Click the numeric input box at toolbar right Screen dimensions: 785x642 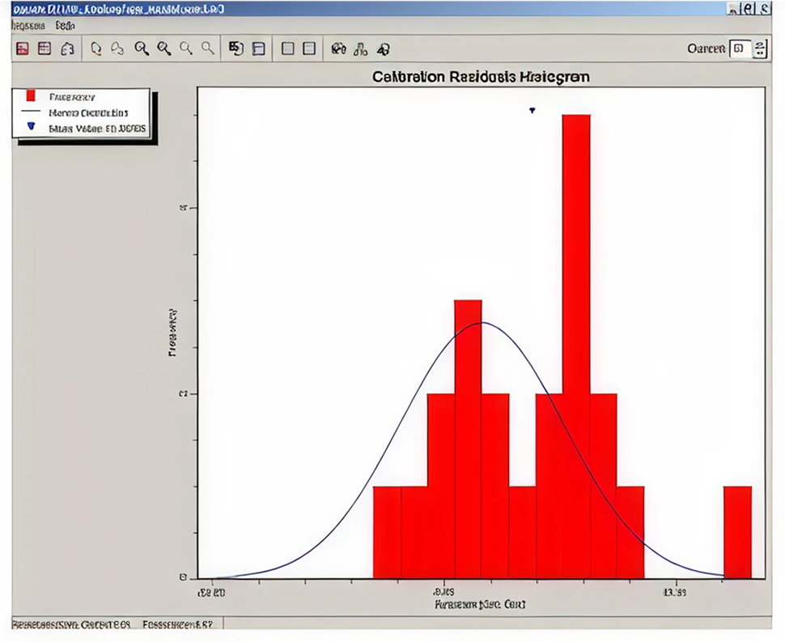pos(740,49)
